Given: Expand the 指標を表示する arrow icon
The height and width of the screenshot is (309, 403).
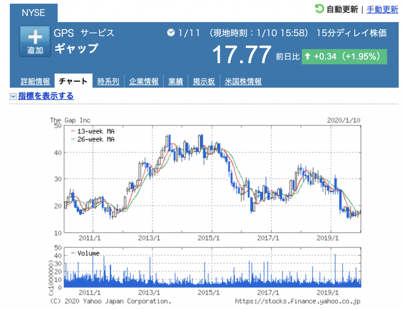Looking at the screenshot, I should pyautogui.click(x=13, y=96).
